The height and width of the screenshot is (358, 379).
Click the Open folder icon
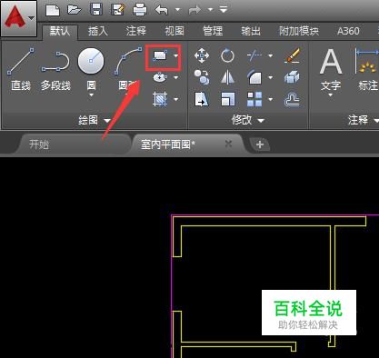coord(75,10)
